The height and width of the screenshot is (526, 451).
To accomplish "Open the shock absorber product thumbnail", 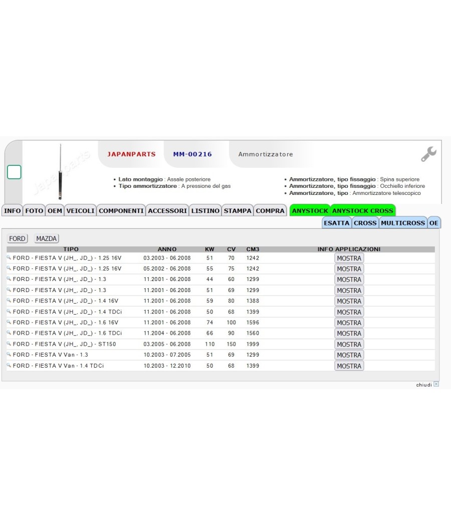I will (x=61, y=172).
